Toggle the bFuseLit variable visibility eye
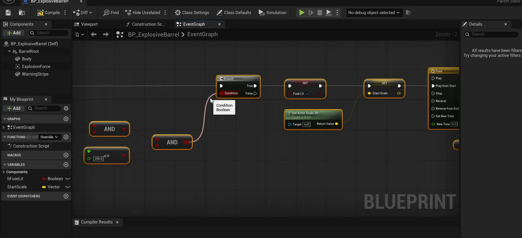 (x=68, y=179)
